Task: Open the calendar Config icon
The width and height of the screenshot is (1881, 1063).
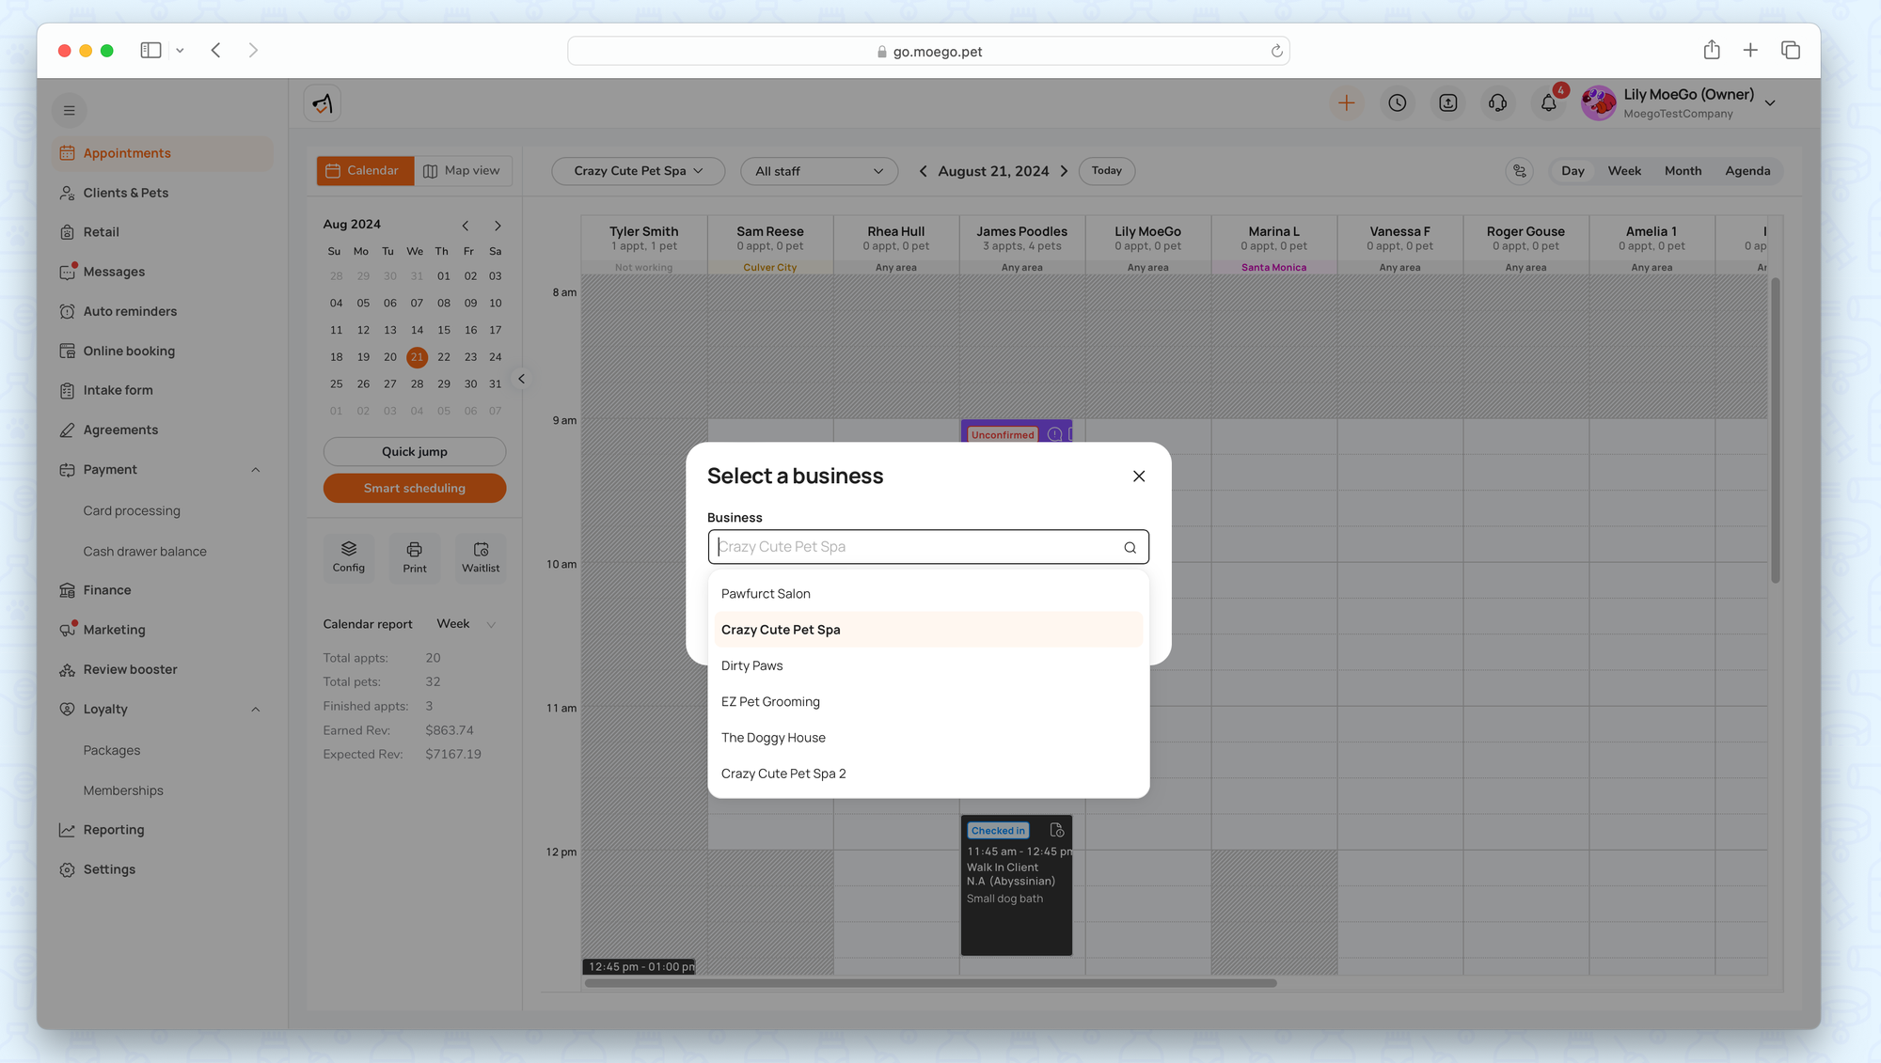Action: (349, 556)
